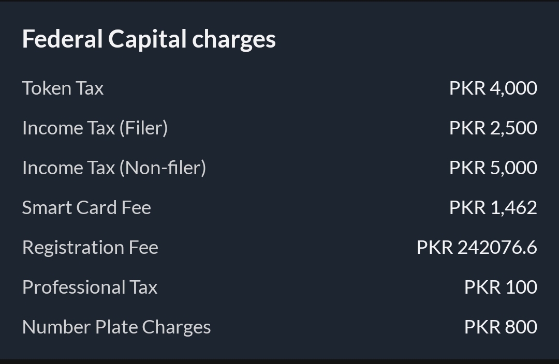Click the word "(Non-filer)" in Income Tax row
Viewport: 559px width, 364px height.
coord(163,168)
